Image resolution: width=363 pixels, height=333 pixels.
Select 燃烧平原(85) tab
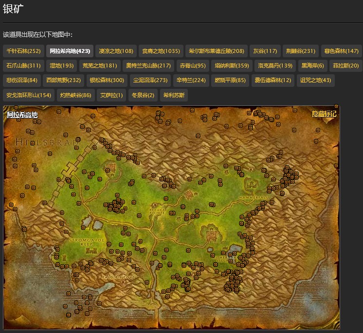[230, 81]
